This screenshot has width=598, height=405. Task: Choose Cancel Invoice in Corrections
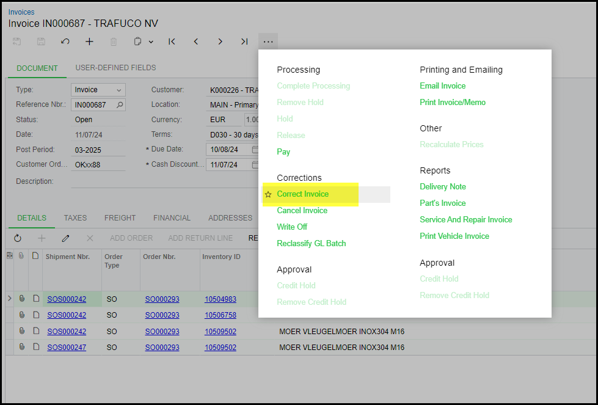click(302, 211)
